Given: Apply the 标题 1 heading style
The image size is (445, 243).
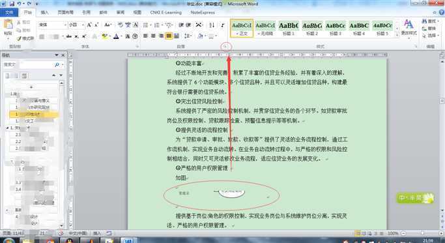Looking at the screenshot, I should click(x=289, y=28).
